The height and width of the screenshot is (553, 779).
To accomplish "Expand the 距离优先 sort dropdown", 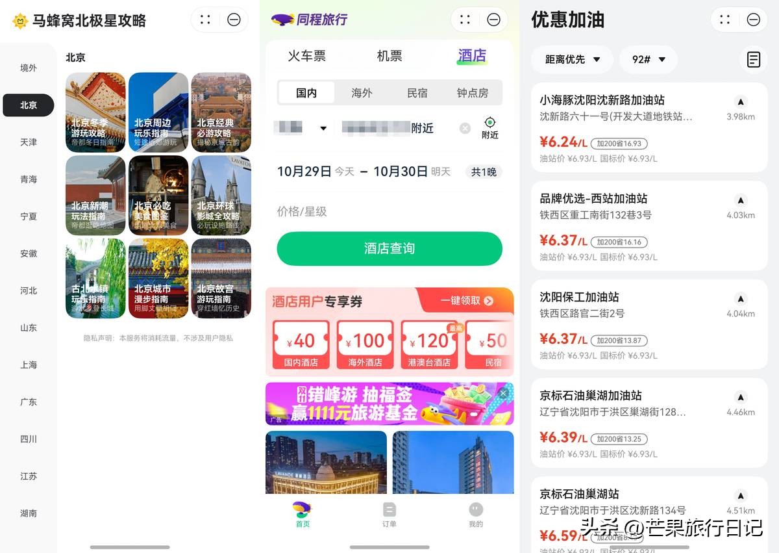I will click(x=572, y=60).
